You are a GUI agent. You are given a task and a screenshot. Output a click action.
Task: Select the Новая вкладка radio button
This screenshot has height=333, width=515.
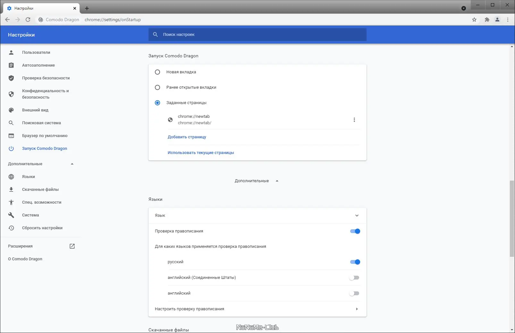(x=157, y=72)
